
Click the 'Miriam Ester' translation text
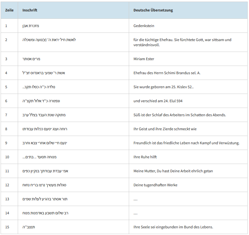(144, 59)
